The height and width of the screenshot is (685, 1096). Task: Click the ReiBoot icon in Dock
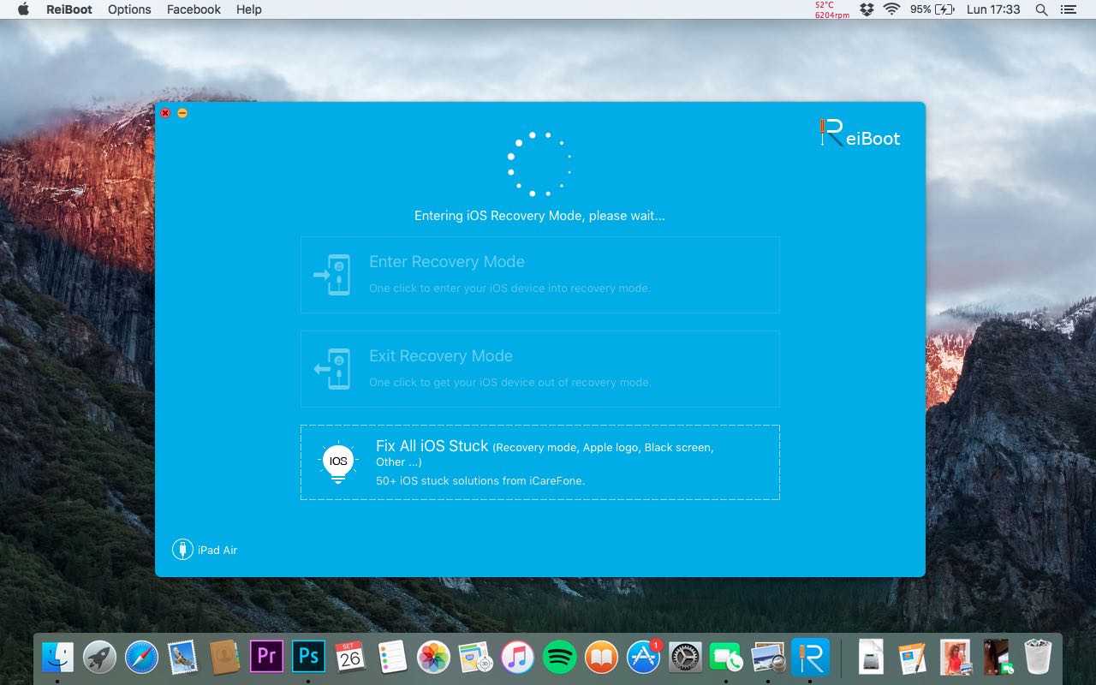810,658
